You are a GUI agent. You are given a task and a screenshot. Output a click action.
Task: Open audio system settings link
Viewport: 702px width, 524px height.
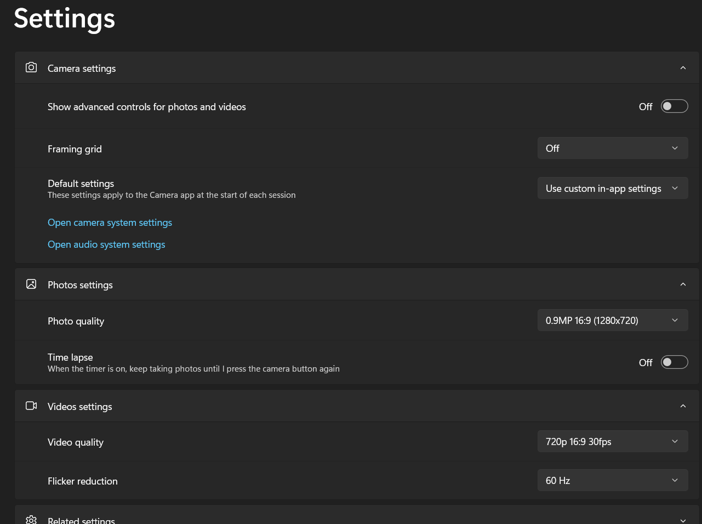[106, 244]
